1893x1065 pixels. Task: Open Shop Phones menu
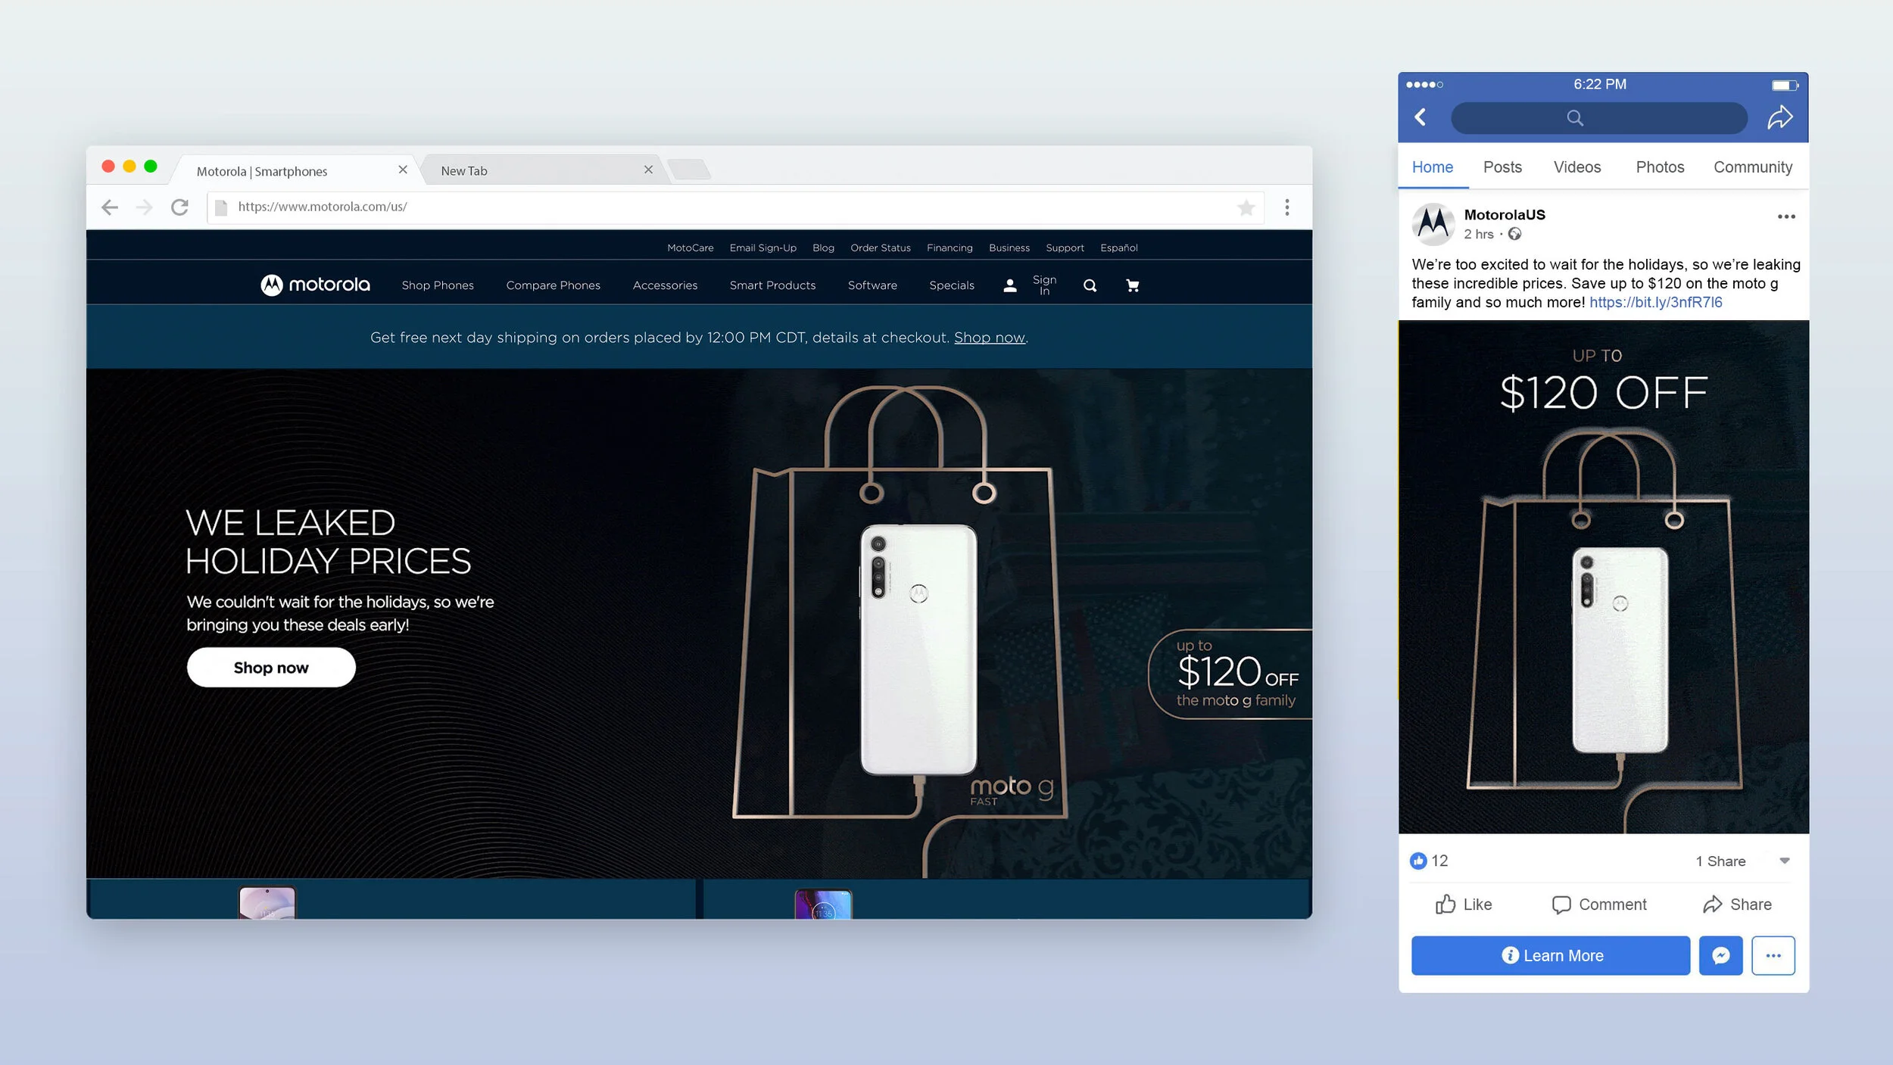(438, 285)
